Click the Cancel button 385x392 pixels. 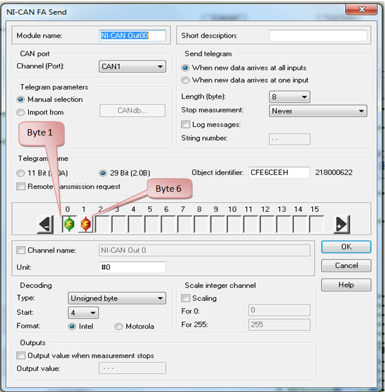coord(346,266)
